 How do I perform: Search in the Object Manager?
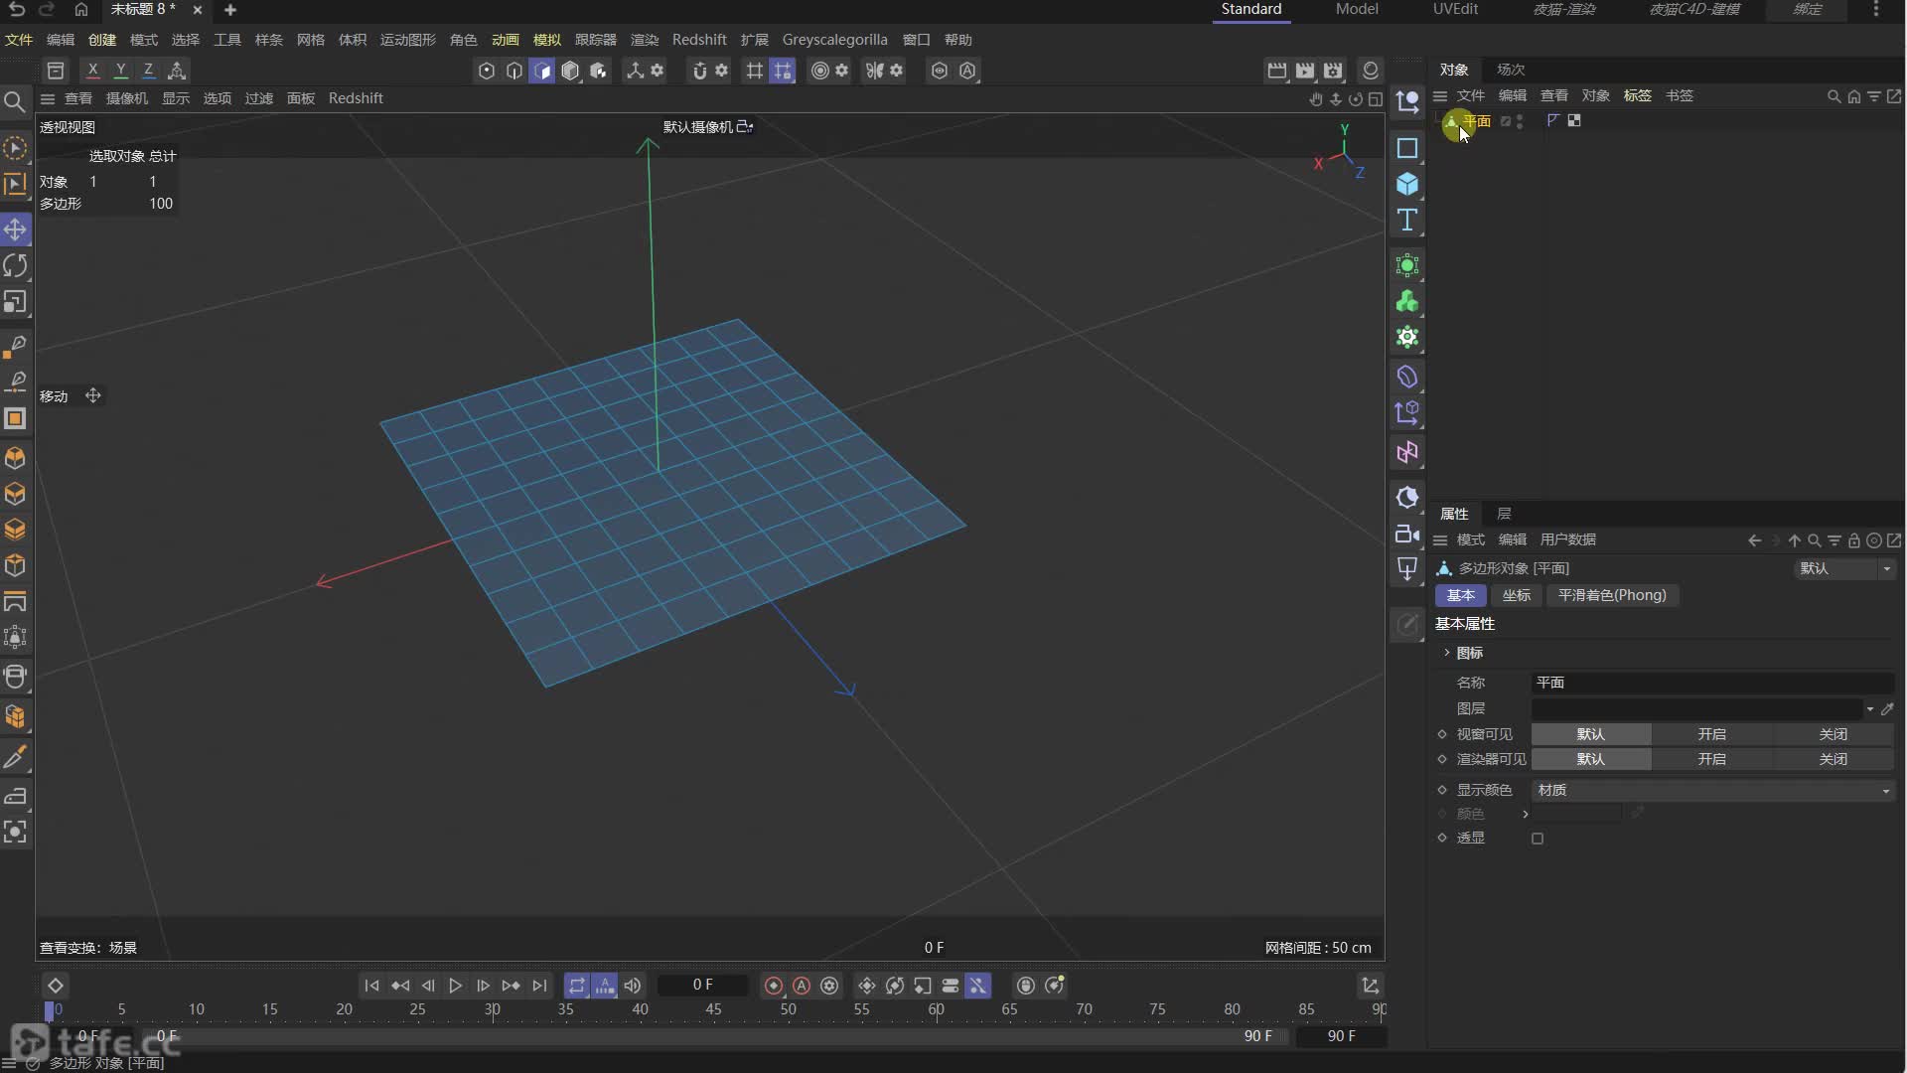(1834, 96)
